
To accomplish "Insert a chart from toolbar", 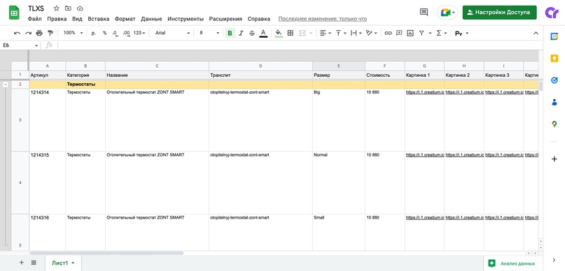I will pos(410,33).
